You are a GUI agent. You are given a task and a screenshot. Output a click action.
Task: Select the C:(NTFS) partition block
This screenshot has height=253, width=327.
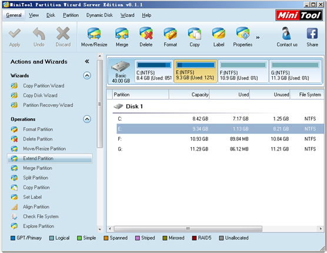click(154, 71)
